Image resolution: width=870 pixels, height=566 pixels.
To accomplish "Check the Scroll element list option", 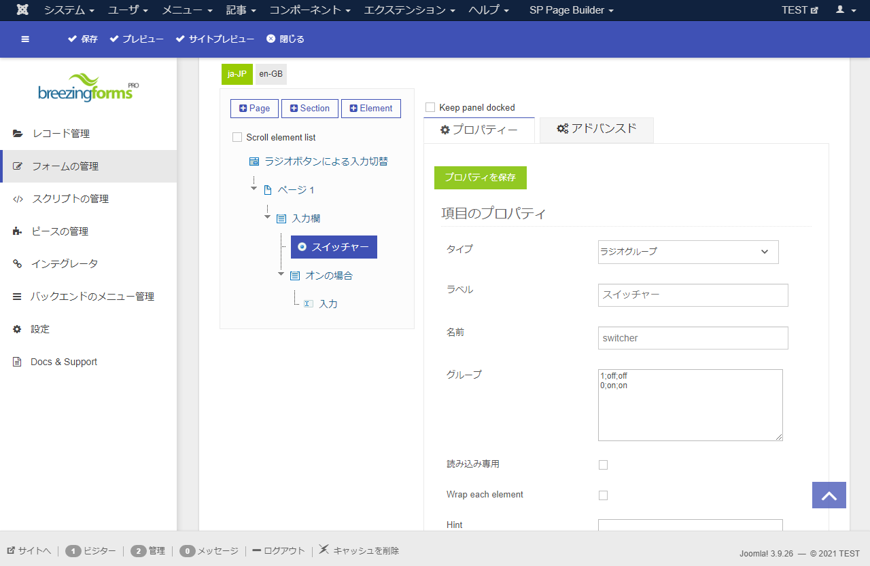I will click(237, 137).
